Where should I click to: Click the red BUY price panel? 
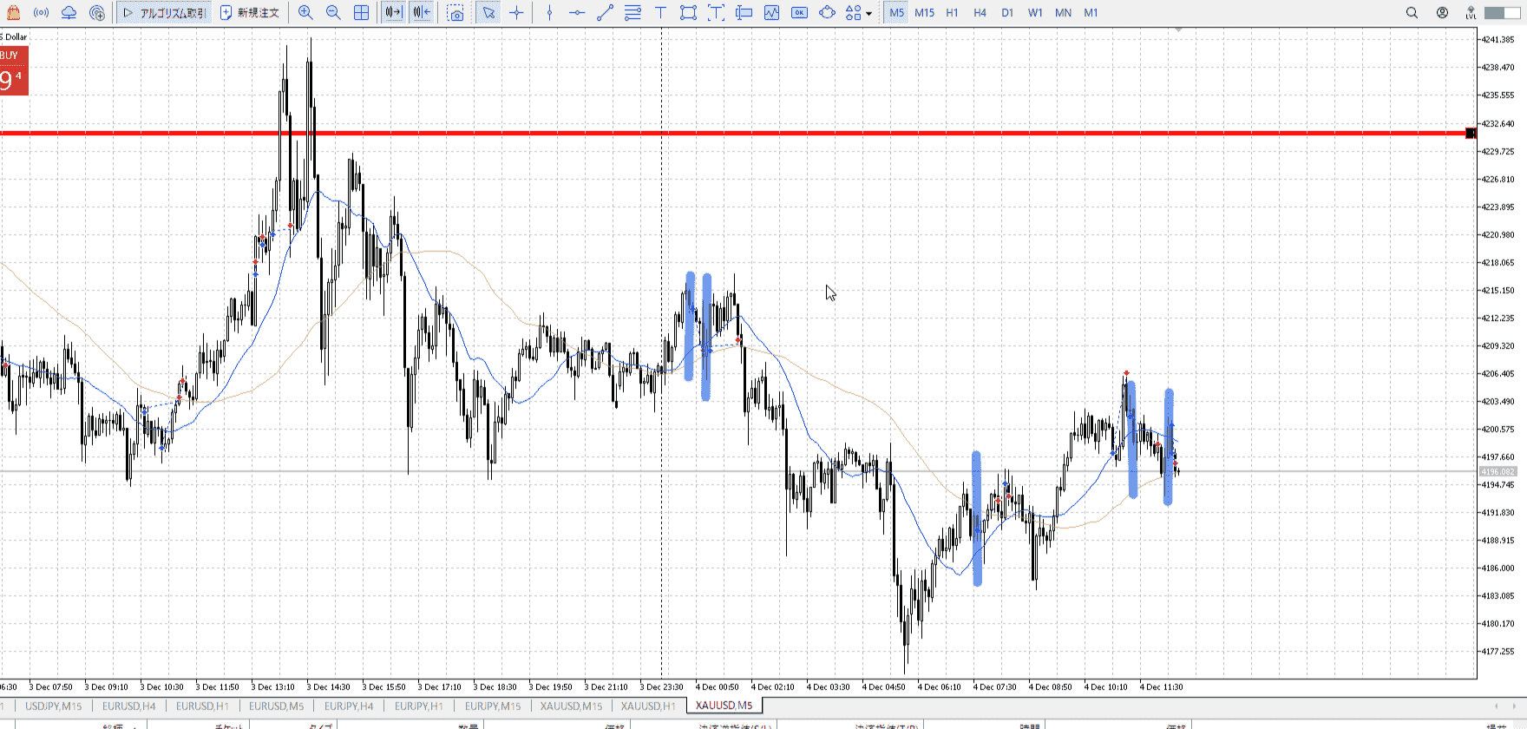[14, 71]
